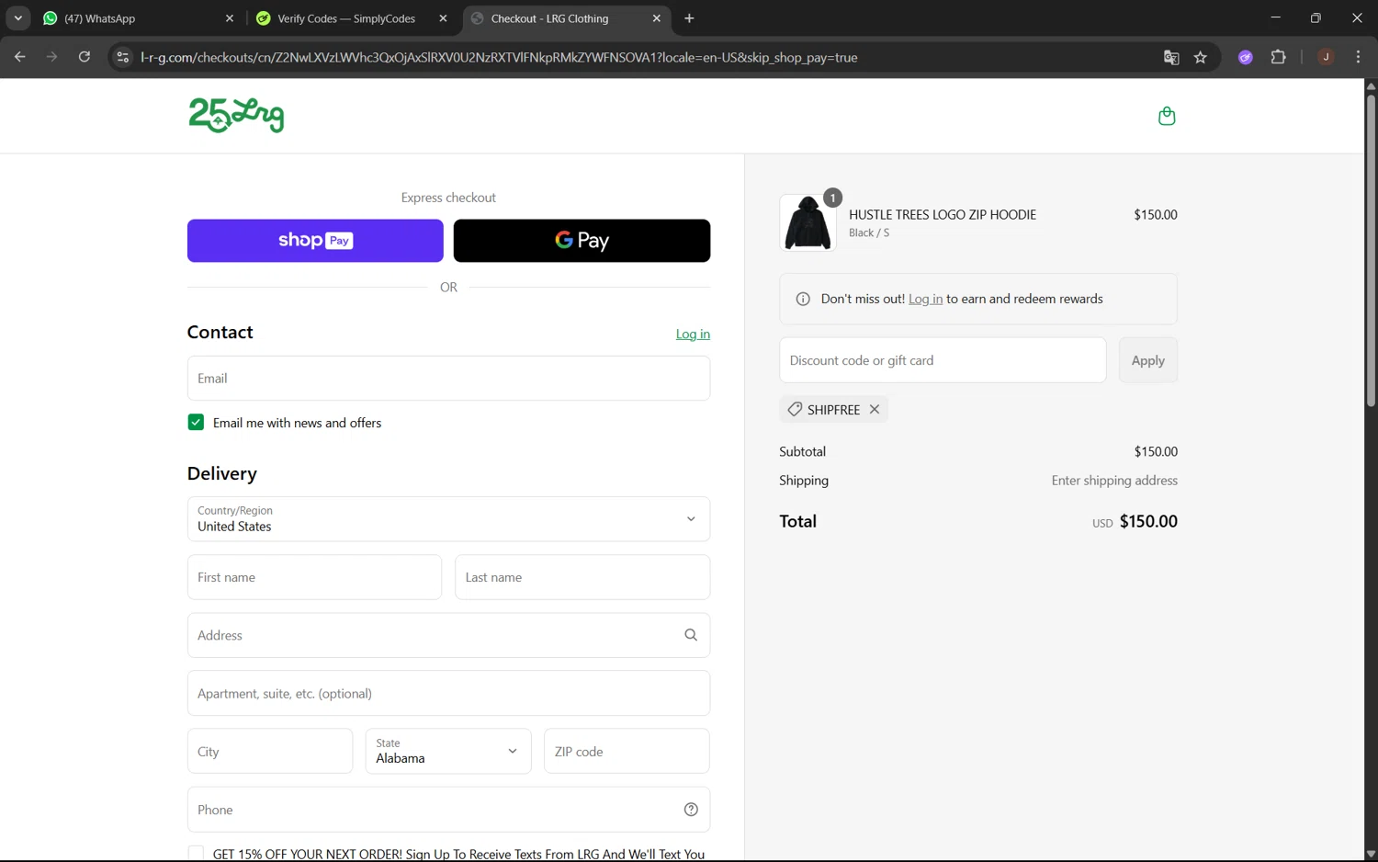Click the Enter shipping address text
The width and height of the screenshot is (1378, 862).
(x=1114, y=481)
